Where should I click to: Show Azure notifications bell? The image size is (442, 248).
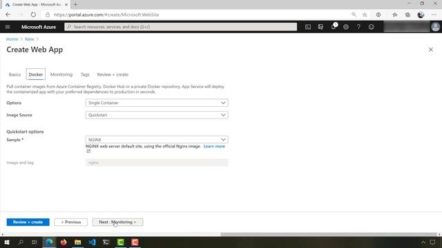tap(334, 26)
